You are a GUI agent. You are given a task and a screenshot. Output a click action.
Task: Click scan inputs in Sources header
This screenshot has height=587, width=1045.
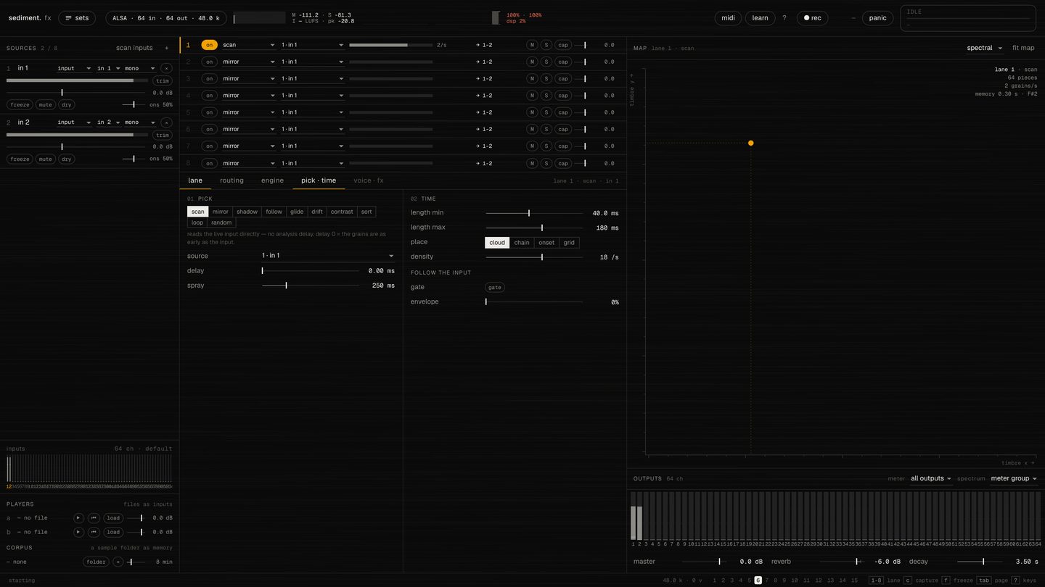click(x=134, y=48)
